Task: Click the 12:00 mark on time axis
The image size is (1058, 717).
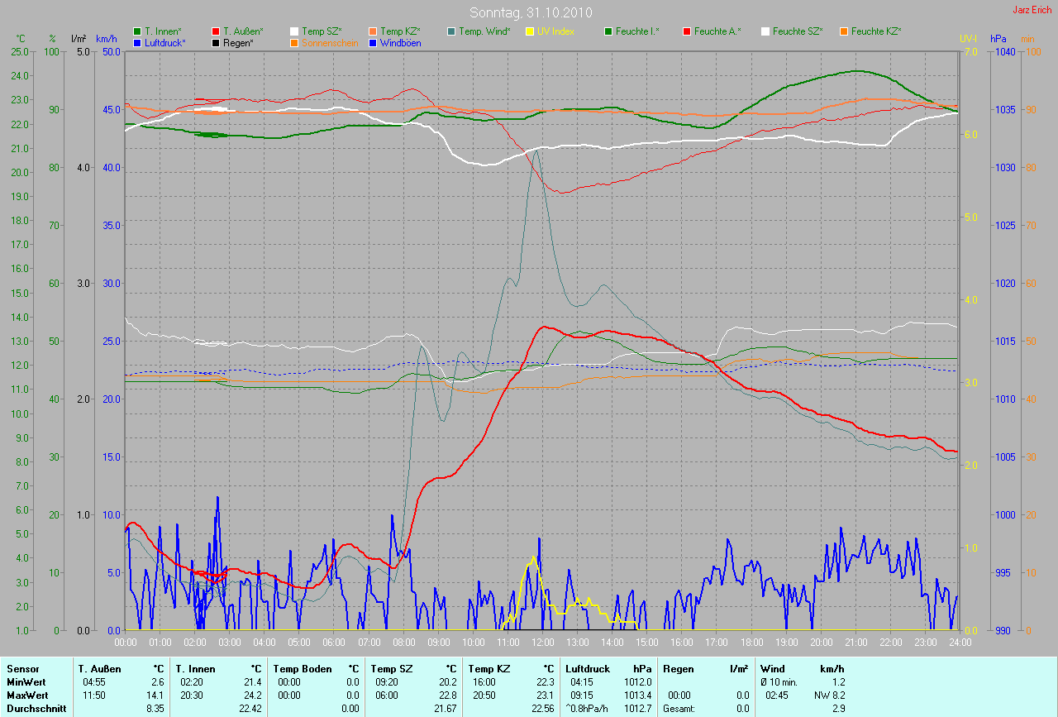Action: (x=542, y=643)
